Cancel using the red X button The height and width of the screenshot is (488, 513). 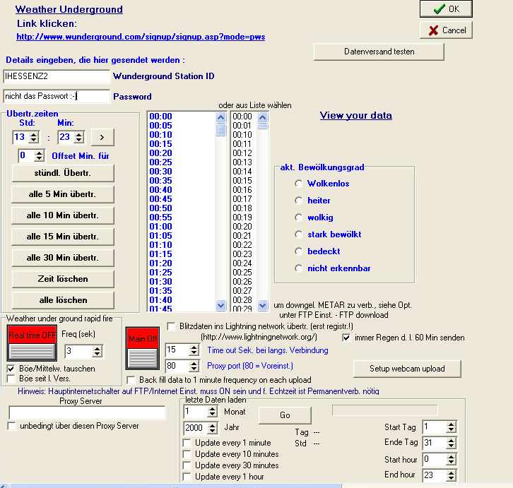(x=446, y=30)
